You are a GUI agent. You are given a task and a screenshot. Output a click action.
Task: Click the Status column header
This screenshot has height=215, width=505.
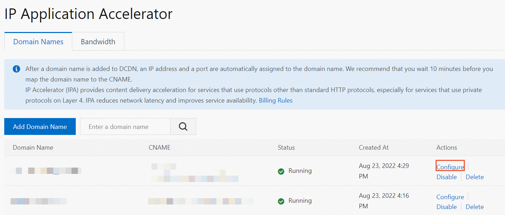tap(286, 148)
